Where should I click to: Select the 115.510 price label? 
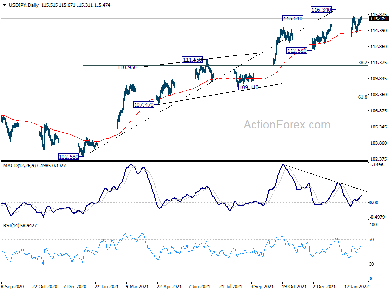[x=293, y=18]
